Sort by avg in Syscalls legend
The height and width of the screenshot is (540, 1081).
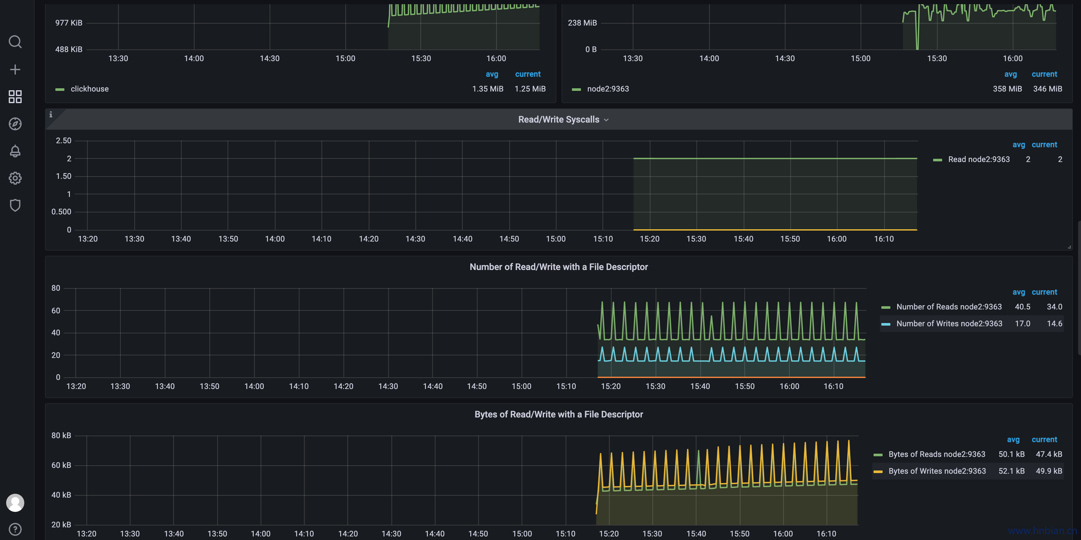pyautogui.click(x=1019, y=145)
